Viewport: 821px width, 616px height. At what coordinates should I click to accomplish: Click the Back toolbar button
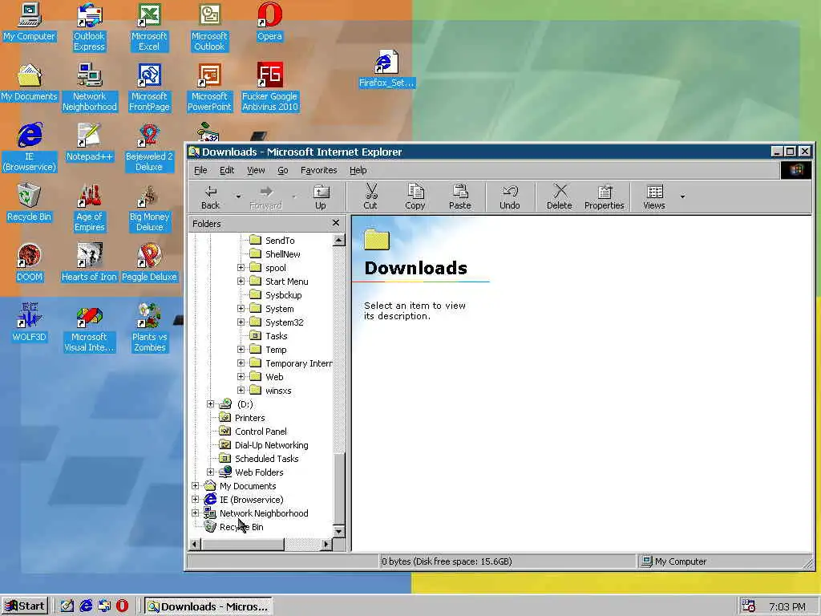click(211, 197)
